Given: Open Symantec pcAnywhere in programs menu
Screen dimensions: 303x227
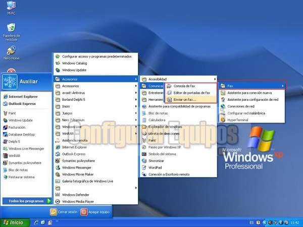Looking at the screenshot, I should (x=95, y=161).
